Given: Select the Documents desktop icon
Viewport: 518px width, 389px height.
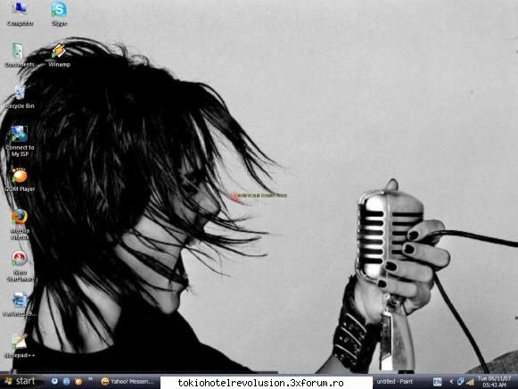Looking at the screenshot, I should point(20,55).
